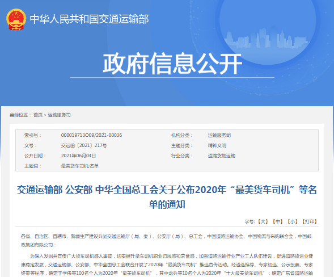Click the 索引号 label
Viewport: 334px width, 277px height.
pyautogui.click(x=32, y=135)
